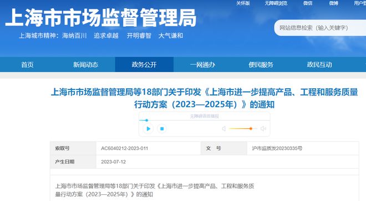Image resolution: width=366 pixels, height=201 pixels.
Task: Select the 政务公开 navigation tab
Action: point(144,64)
